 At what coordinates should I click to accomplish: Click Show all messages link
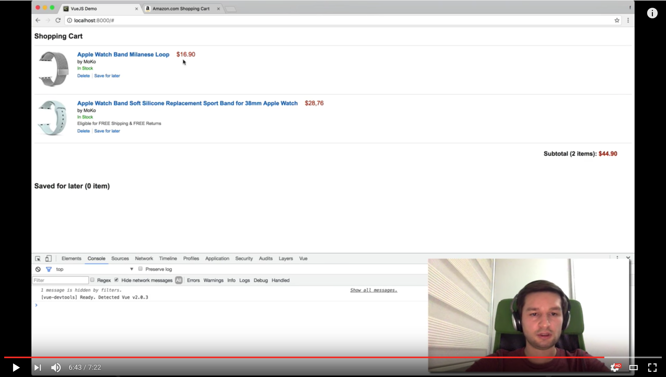point(374,290)
